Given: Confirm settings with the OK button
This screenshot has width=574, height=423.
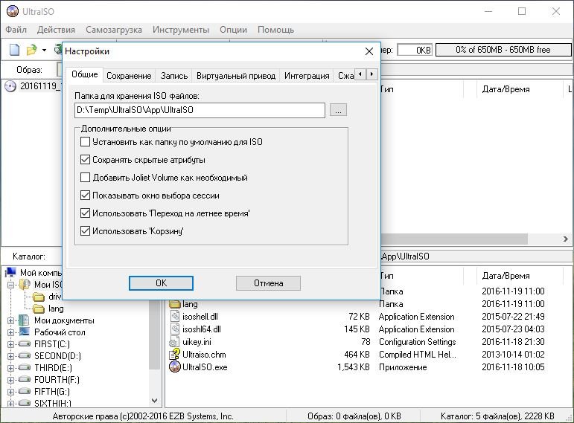Looking at the screenshot, I should 161,283.
